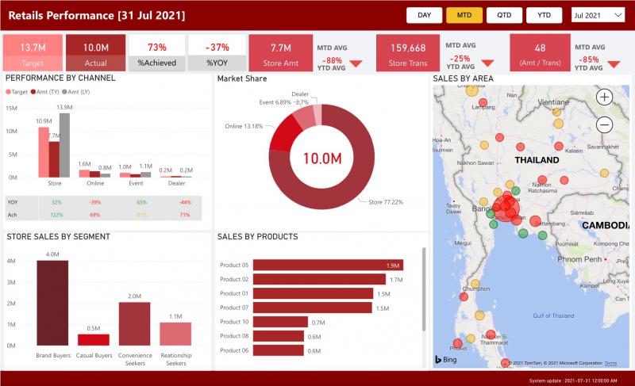Click the Store 13.9M last-year gray bar

tap(64, 145)
